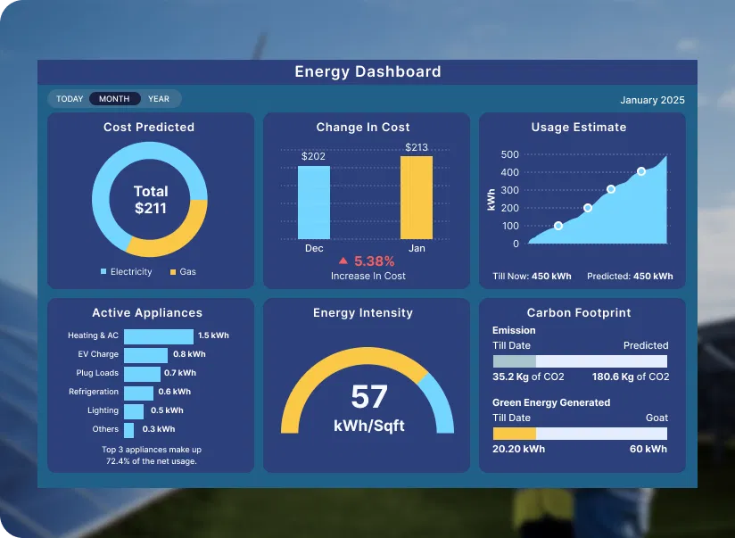
Task: Click the Refrigeration appliance bar
Action: click(138, 393)
